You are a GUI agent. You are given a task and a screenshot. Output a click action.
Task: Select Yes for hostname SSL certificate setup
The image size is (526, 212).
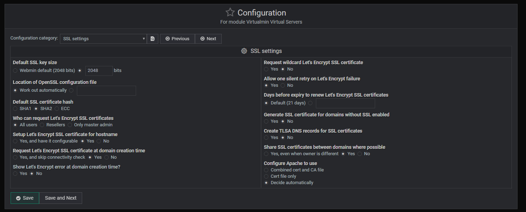[82, 141]
